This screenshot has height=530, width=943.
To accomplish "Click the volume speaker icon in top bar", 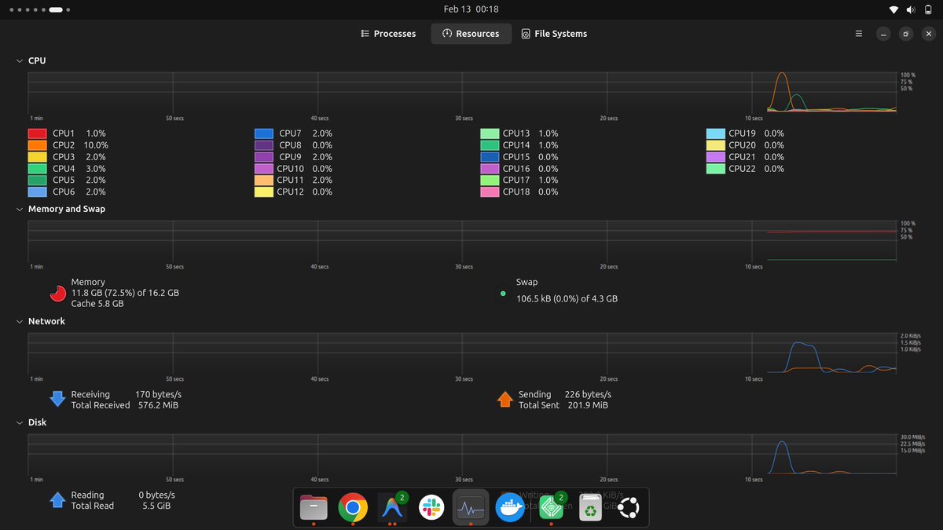I will tap(911, 9).
